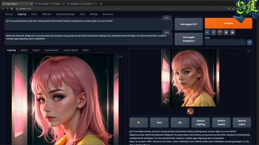
Task: Click the Zip button
Action: 180,122
